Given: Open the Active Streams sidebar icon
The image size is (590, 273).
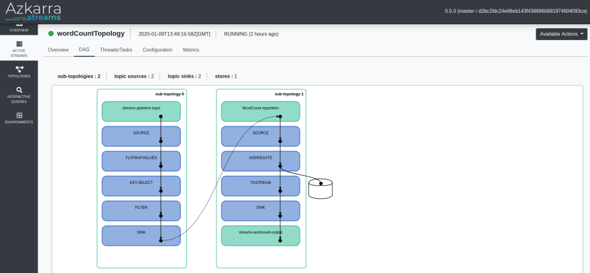Looking at the screenshot, I should click(19, 44).
